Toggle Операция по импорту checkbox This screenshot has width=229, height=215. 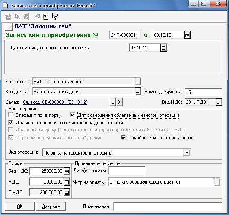[11, 115]
